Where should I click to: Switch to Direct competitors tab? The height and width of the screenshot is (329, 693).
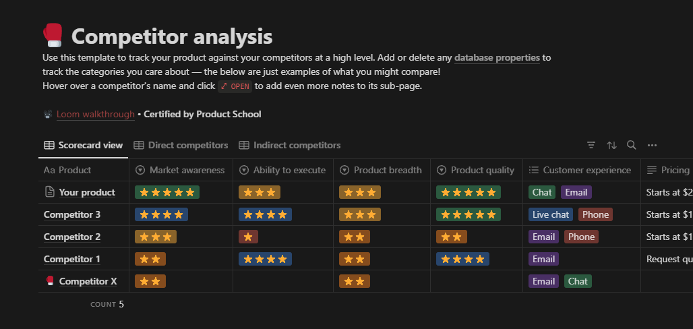[181, 145]
